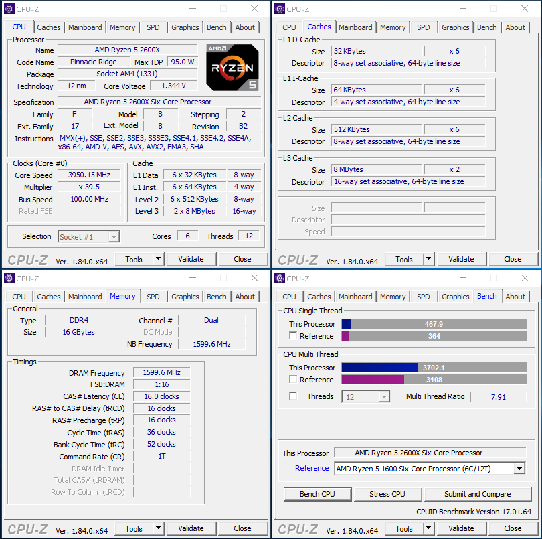This screenshot has width=542, height=539.
Task: Switch to Caches tab in the CPU window
Action: tap(49, 27)
